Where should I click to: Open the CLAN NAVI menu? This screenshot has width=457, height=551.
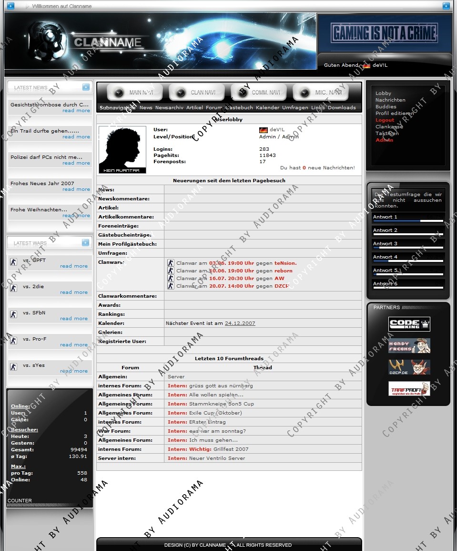[196, 93]
